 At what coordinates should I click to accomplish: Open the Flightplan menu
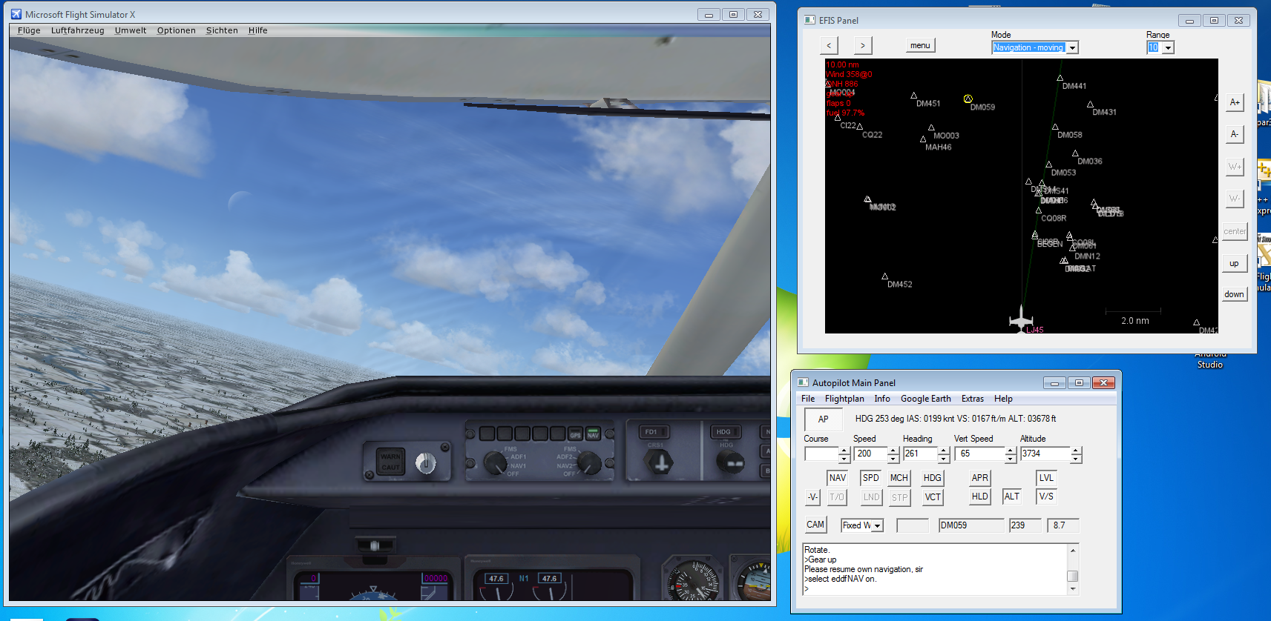click(x=844, y=399)
